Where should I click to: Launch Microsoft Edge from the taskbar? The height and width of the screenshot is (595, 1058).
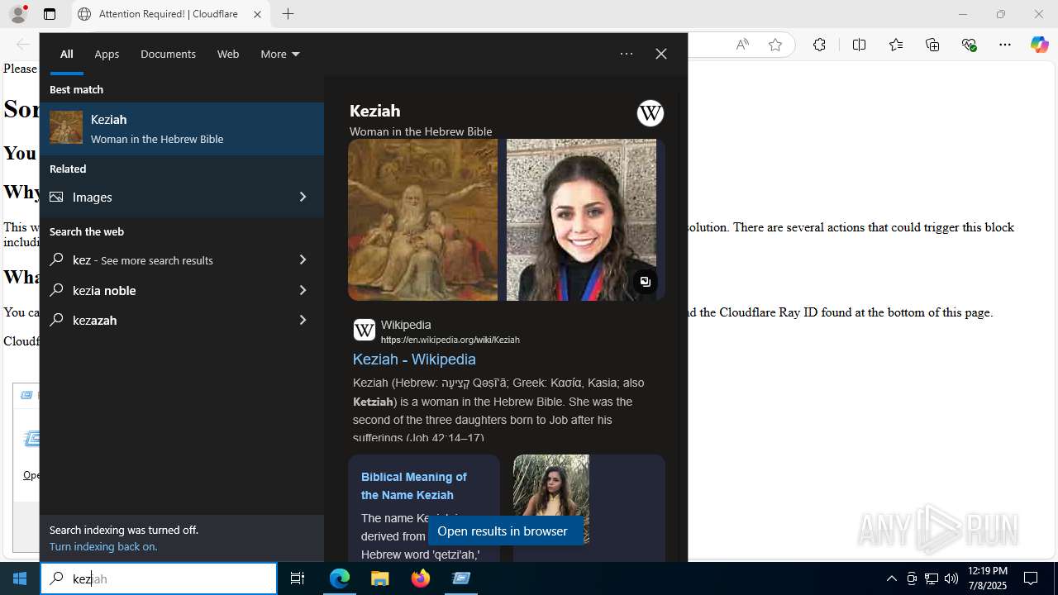click(x=340, y=578)
